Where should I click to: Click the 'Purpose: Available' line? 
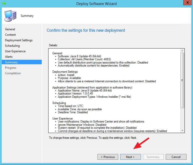click(x=69, y=78)
